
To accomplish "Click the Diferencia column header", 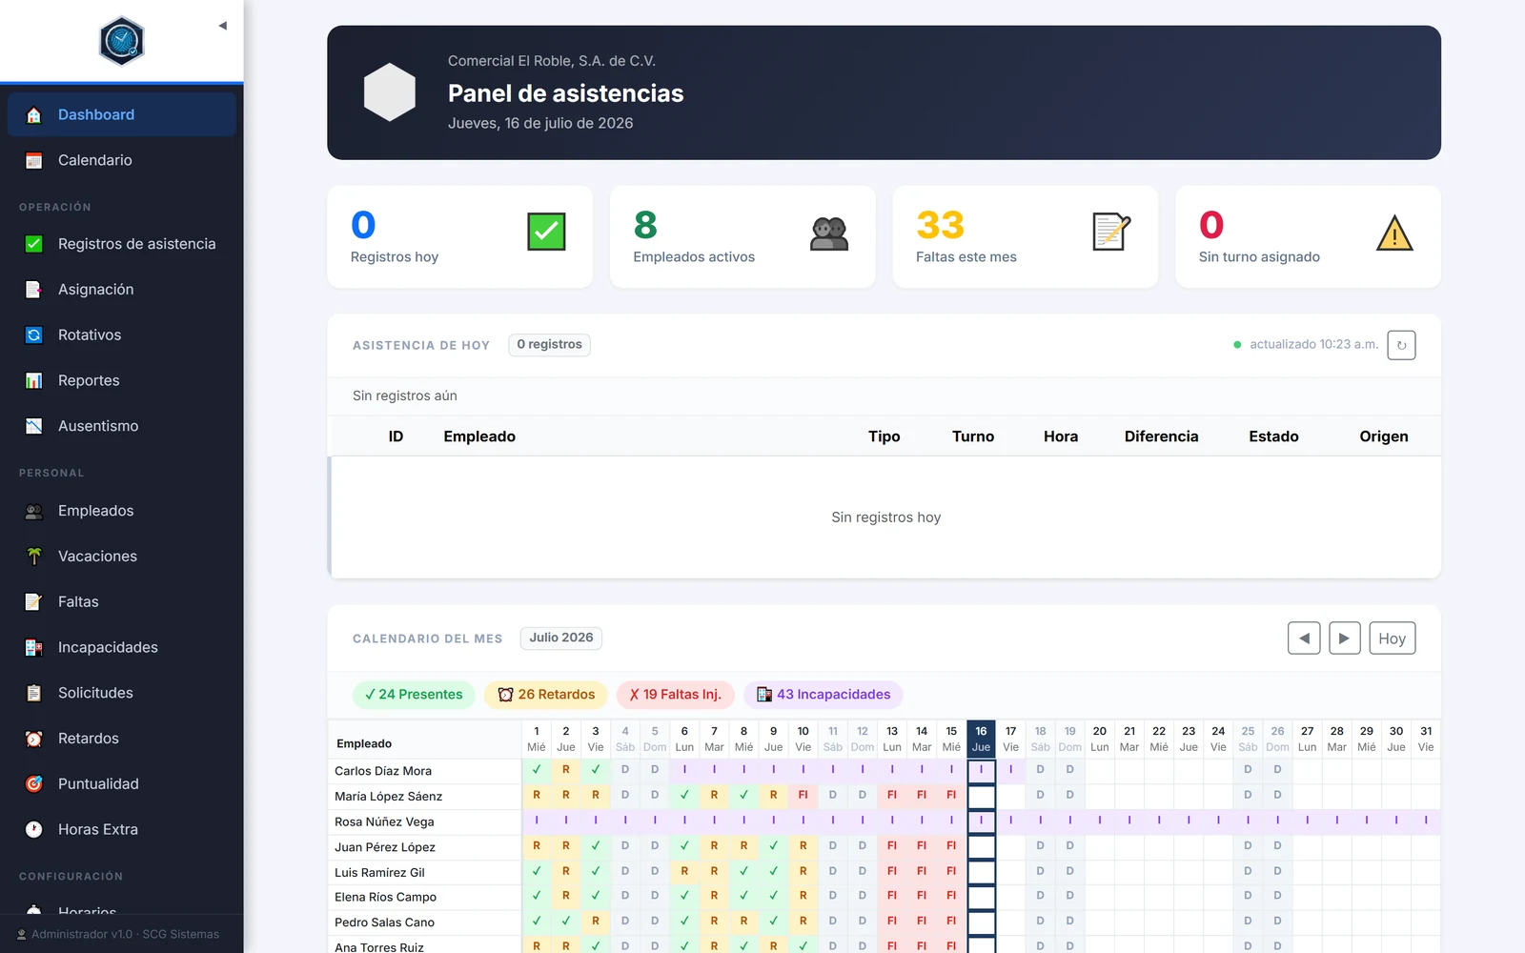I will click(1161, 436).
